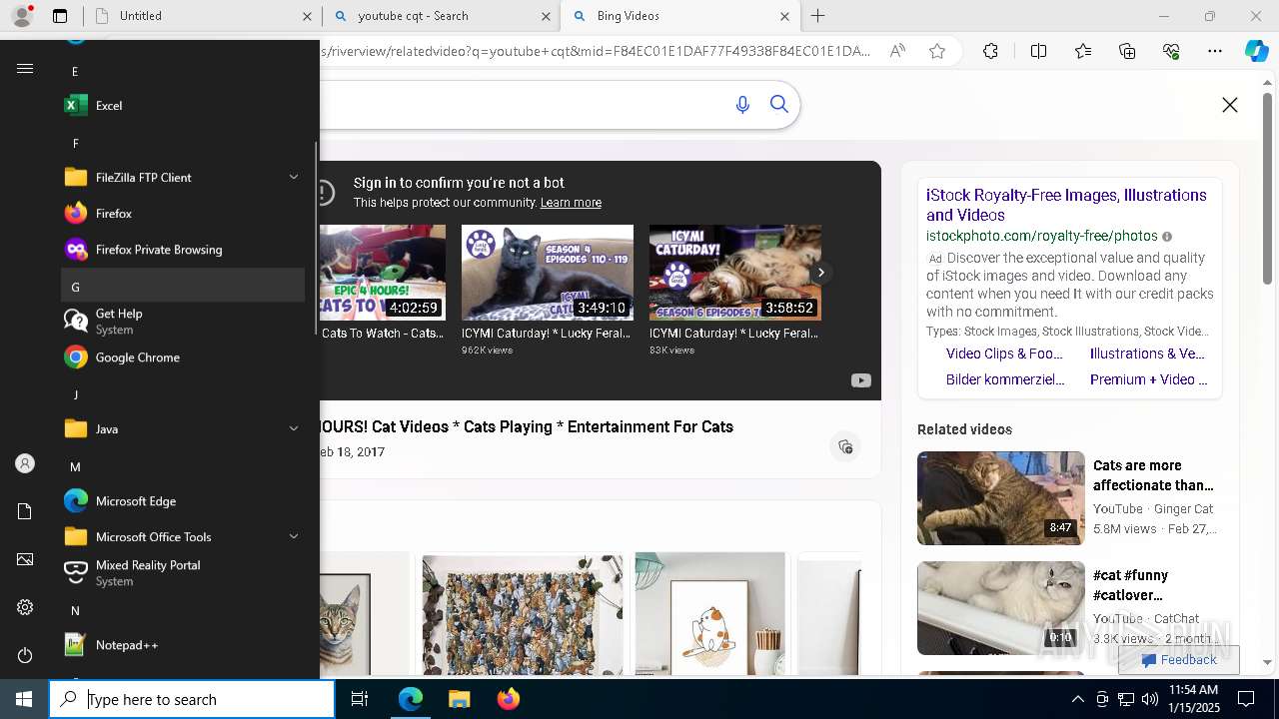The image size is (1279, 719).
Task: Open the YouTube icon in video player
Action: 860,380
